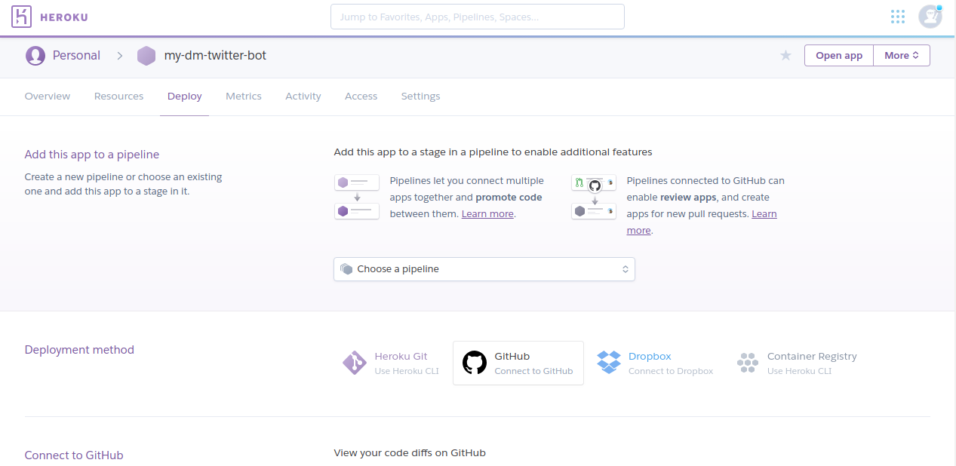Select Dropbox deployment method
The image size is (956, 466).
pyautogui.click(x=654, y=363)
